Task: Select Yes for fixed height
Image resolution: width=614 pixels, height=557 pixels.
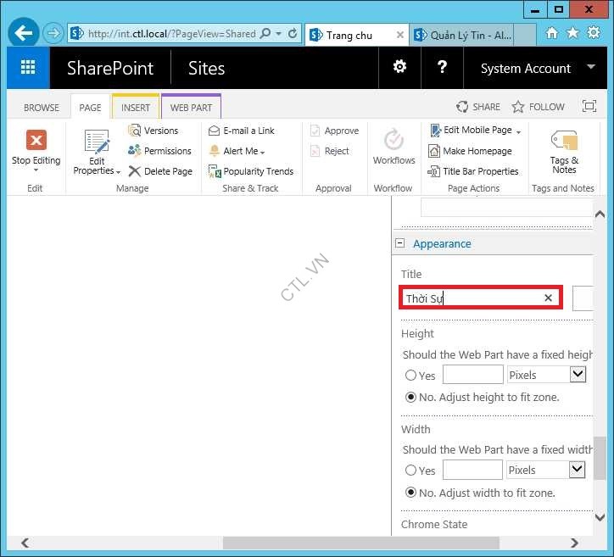Action: pos(411,376)
